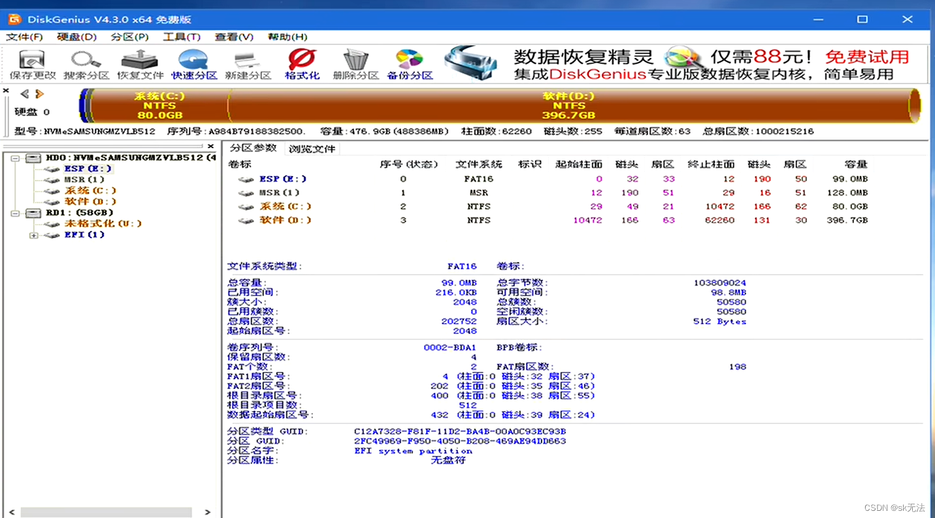Viewport: 935px width, 518px height.
Task: Select the Format (格式化) toolbar icon
Action: (x=302, y=65)
